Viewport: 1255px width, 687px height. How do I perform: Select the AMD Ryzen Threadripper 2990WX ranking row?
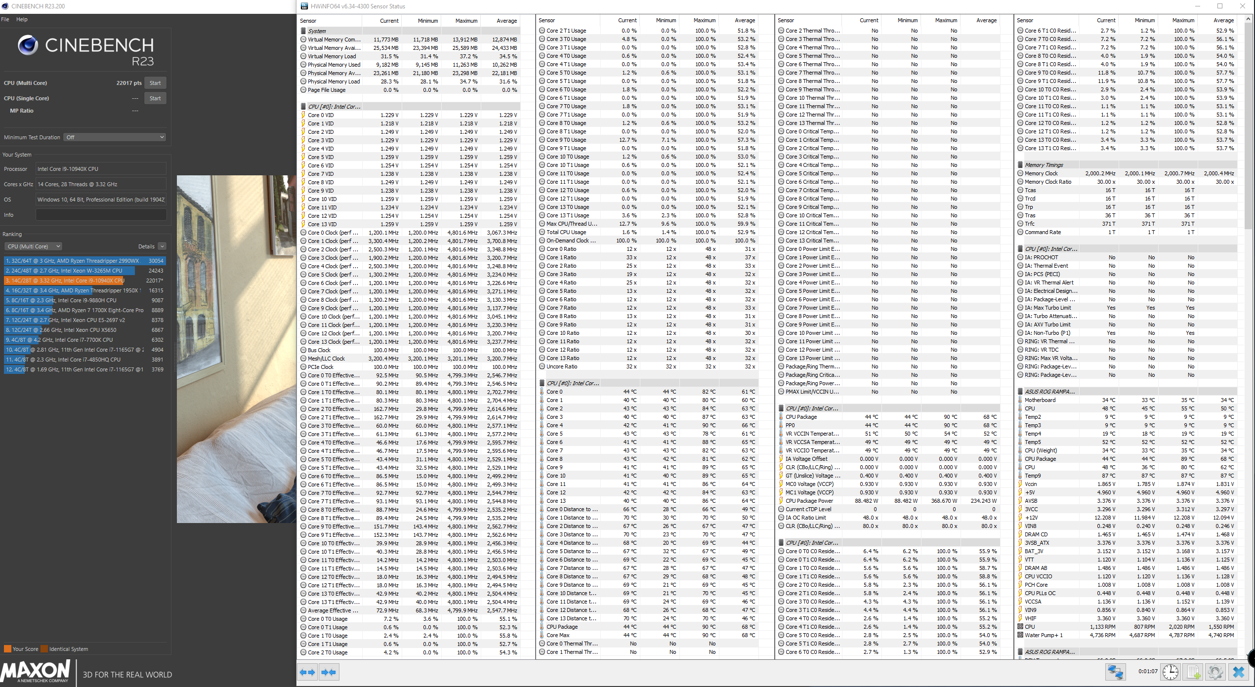[x=84, y=261]
